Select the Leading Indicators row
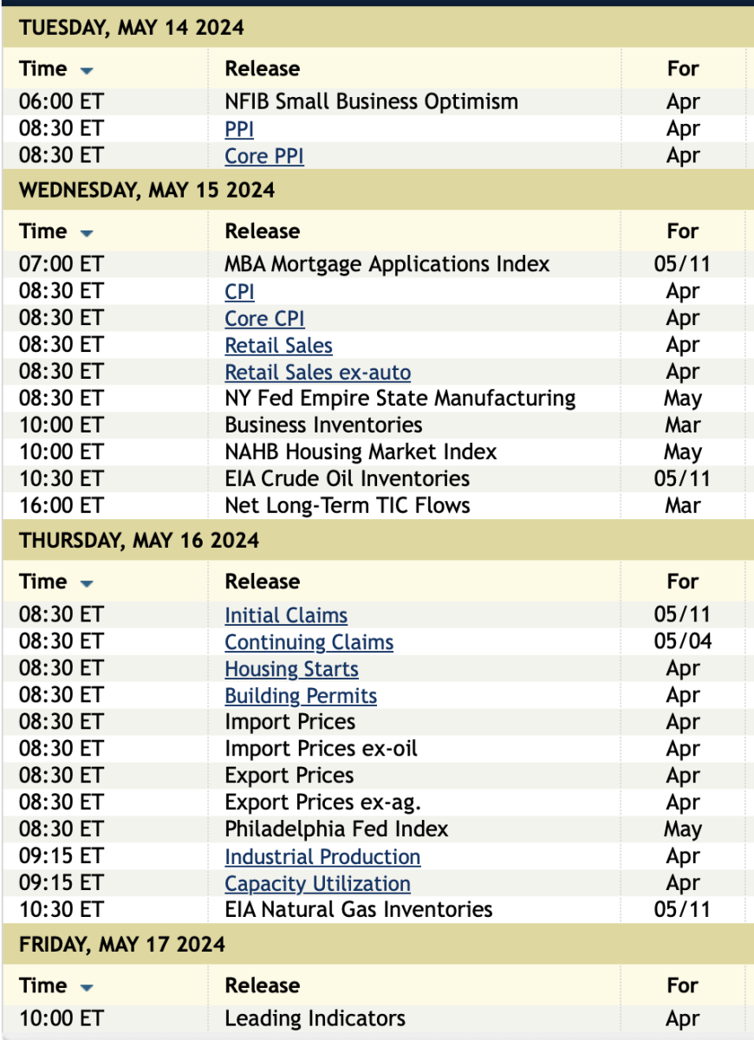This screenshot has width=754, height=1040. coord(315,1018)
